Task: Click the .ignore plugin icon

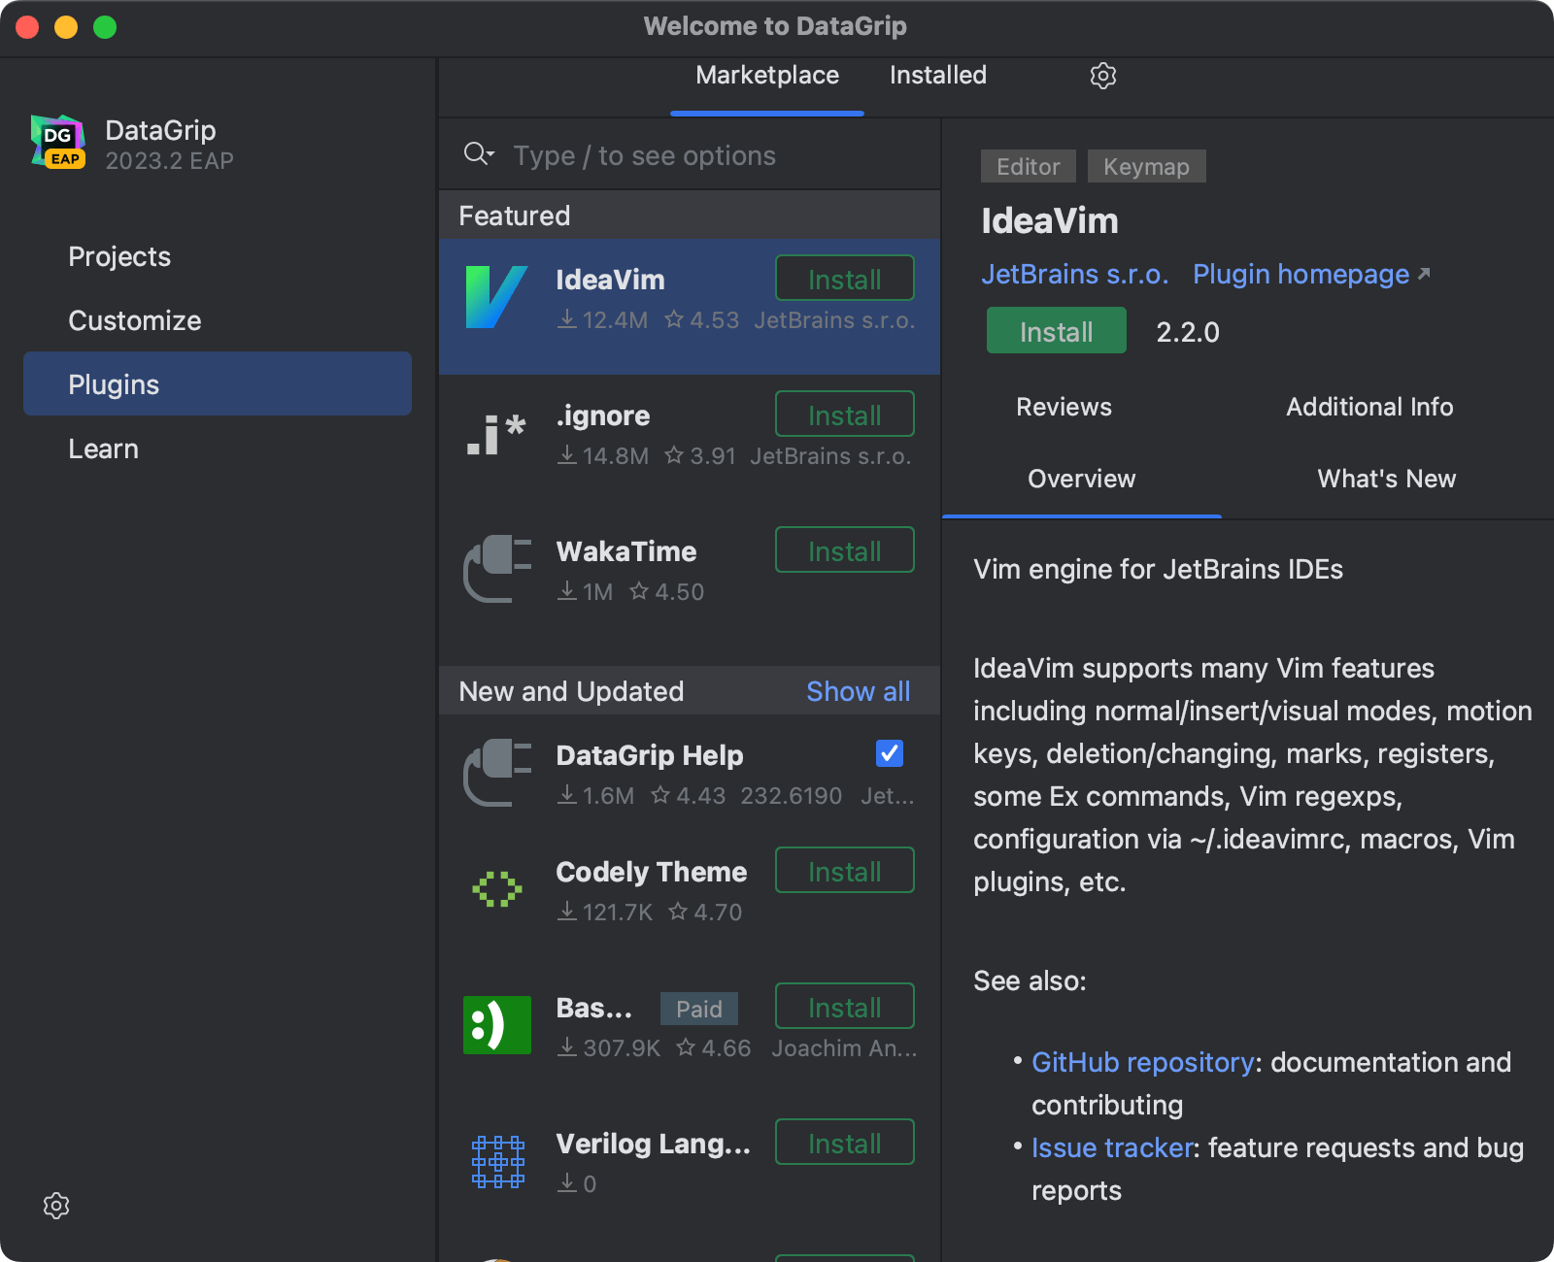Action: [x=496, y=434]
